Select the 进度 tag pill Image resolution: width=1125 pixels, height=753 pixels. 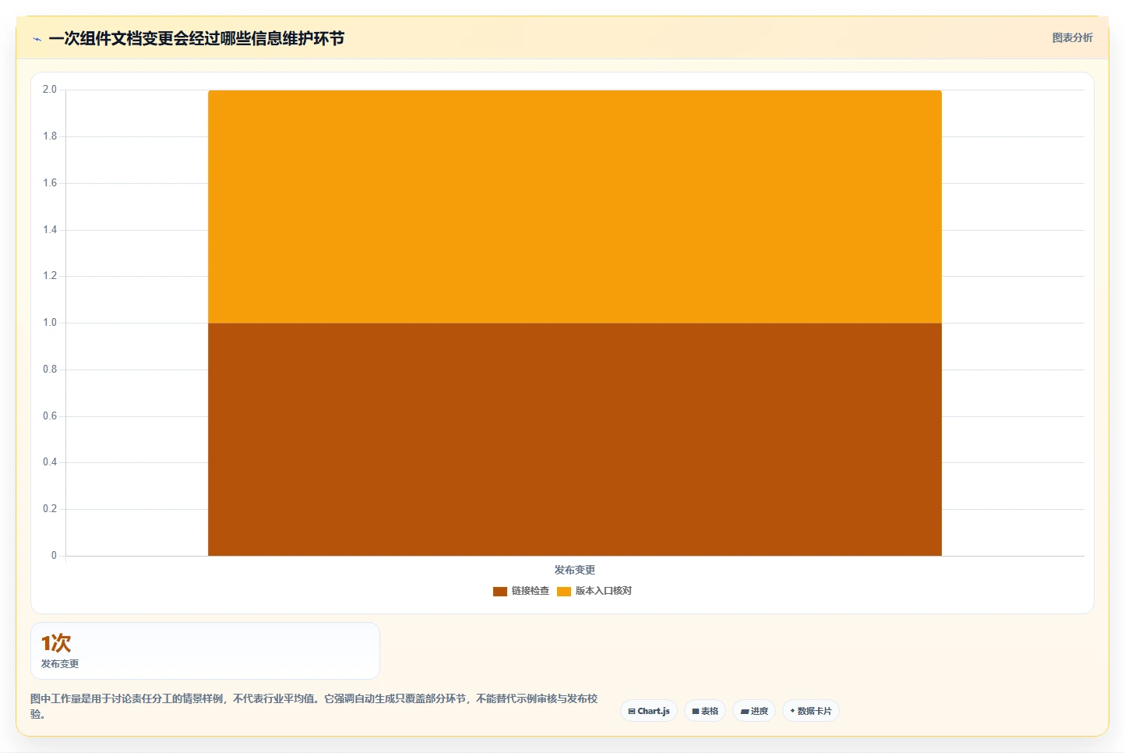(754, 711)
